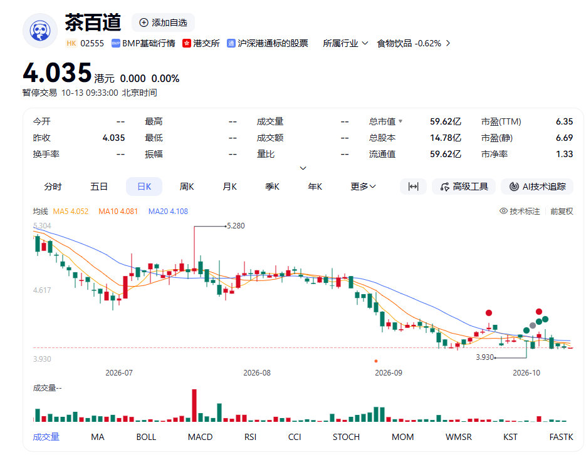Select the WMSR indicator tab
Screen dimensions: 586x455
pos(459,437)
